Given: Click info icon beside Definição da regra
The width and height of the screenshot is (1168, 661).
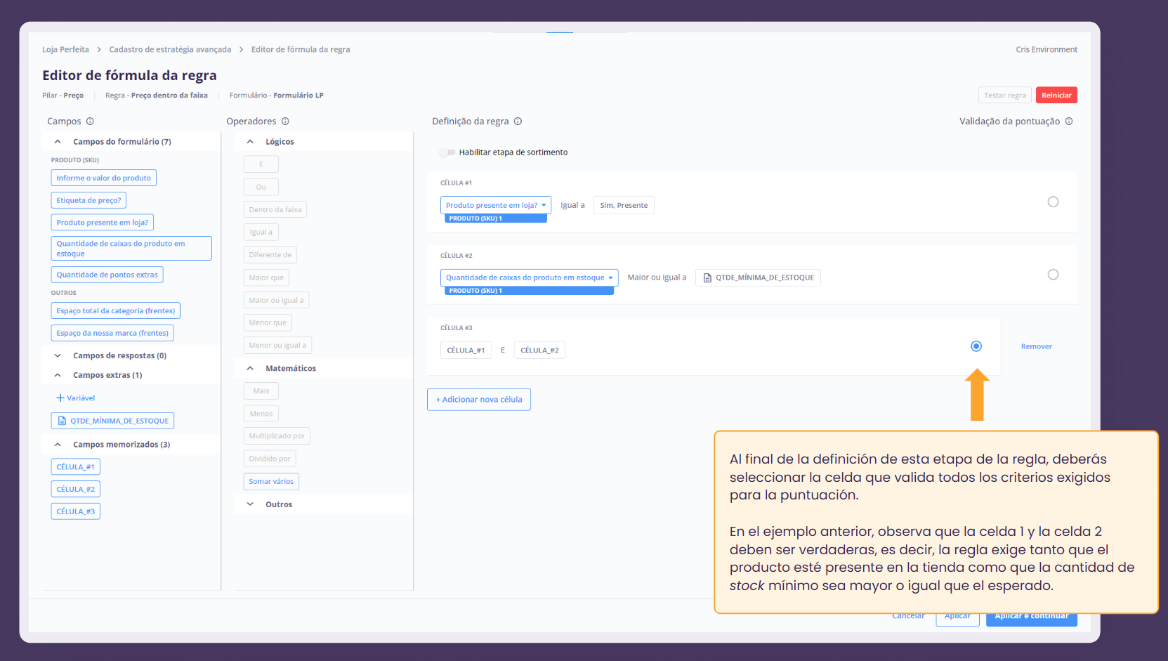Looking at the screenshot, I should click(518, 122).
